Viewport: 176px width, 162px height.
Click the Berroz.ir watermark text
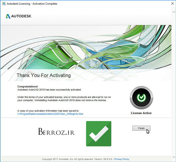click(x=56, y=132)
